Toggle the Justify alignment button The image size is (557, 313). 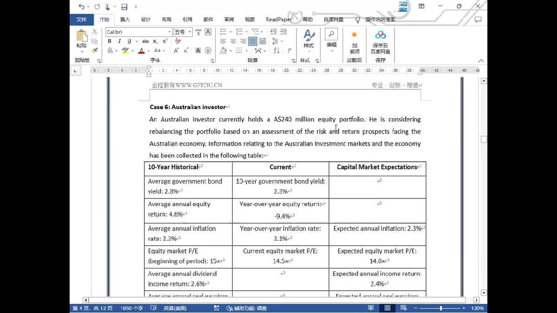pyautogui.click(x=253, y=41)
